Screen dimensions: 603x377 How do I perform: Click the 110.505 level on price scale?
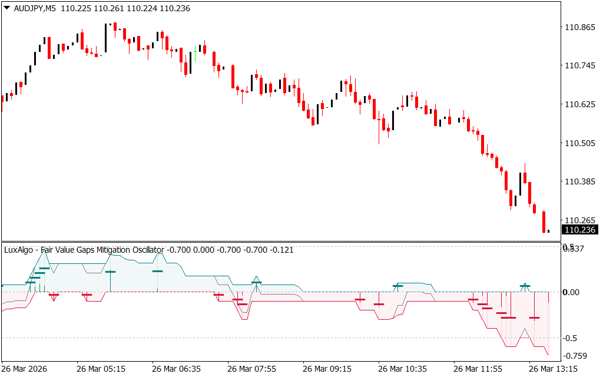(580, 143)
